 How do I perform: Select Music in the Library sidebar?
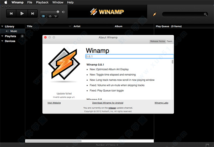point(12,31)
